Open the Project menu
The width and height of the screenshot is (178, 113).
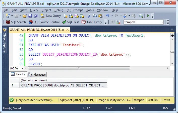tap(46, 10)
